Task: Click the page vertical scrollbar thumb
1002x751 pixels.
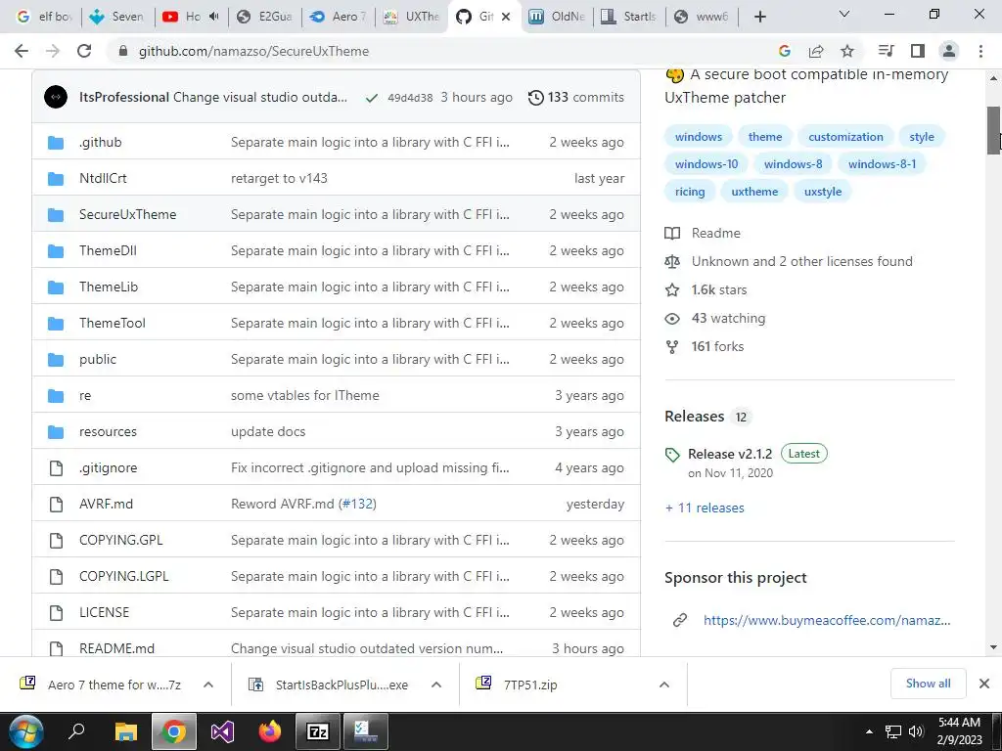Action: [x=993, y=130]
